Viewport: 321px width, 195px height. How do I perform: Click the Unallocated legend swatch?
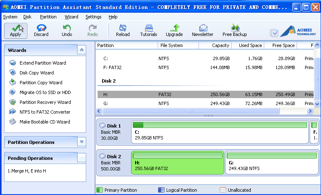click(x=223, y=190)
